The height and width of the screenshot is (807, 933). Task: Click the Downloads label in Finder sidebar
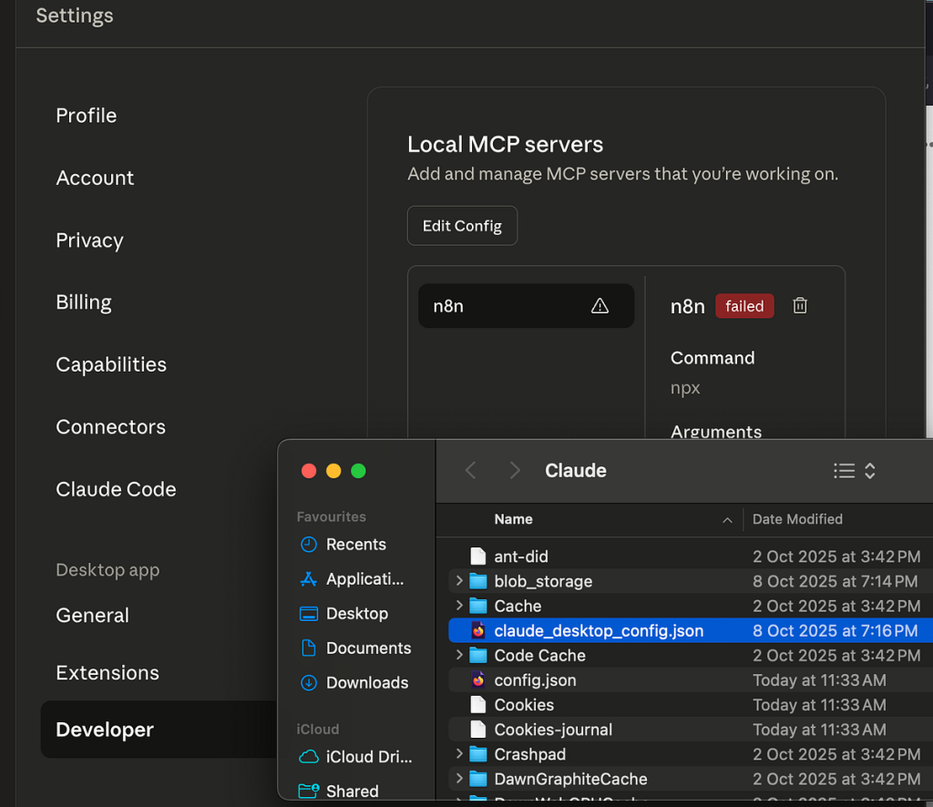pos(367,683)
